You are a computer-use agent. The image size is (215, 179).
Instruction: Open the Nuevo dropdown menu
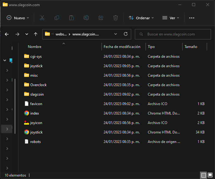(x=18, y=18)
